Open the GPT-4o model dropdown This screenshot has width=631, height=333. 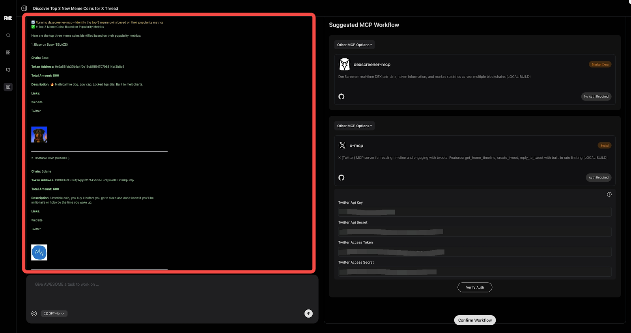pyautogui.click(x=54, y=314)
